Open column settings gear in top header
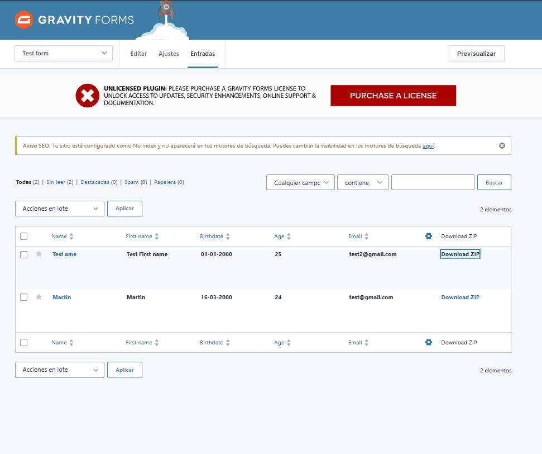 pyautogui.click(x=429, y=236)
